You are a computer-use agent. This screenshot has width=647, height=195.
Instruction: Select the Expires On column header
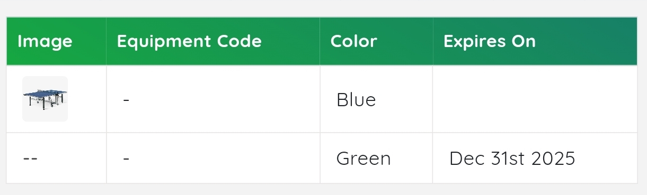click(490, 41)
